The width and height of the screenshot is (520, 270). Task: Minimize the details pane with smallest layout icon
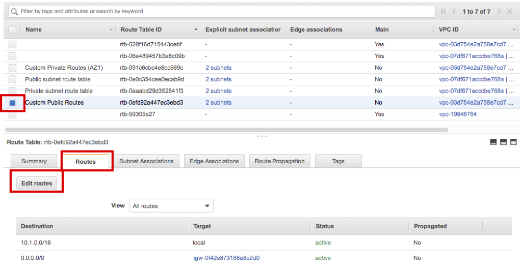pyautogui.click(x=493, y=142)
